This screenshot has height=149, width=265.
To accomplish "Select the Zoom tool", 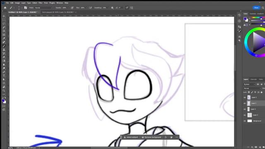I will [4, 91].
